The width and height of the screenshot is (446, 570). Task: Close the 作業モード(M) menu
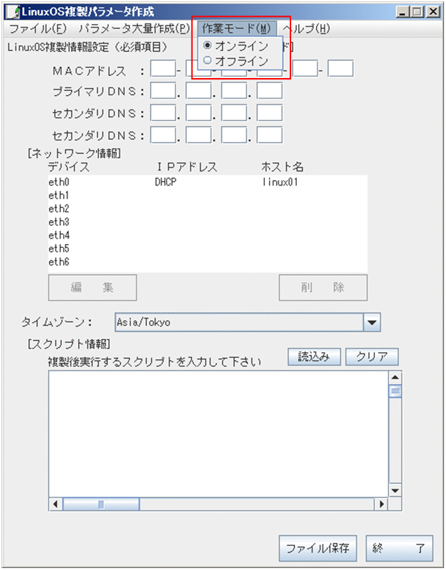(237, 29)
